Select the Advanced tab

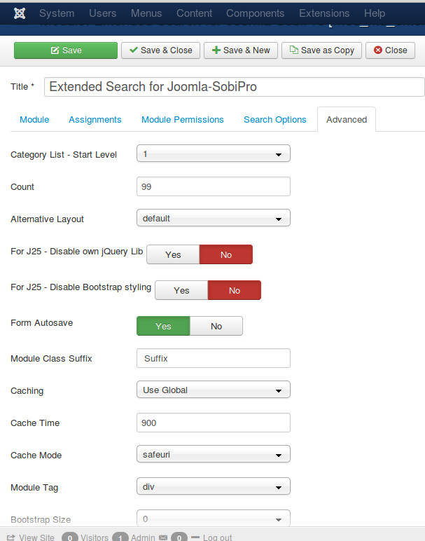(x=347, y=119)
